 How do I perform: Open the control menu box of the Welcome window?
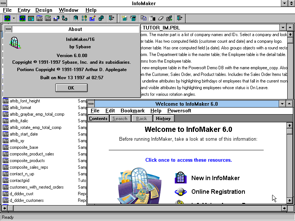tap(91, 104)
